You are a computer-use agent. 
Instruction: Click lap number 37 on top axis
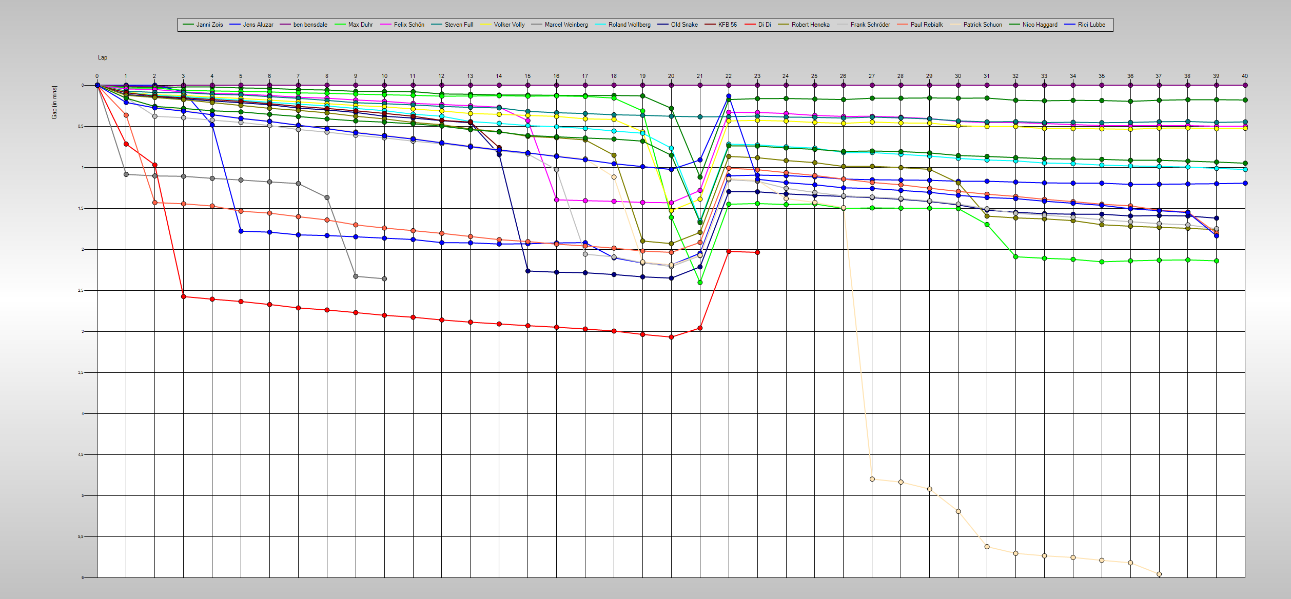pos(1159,76)
